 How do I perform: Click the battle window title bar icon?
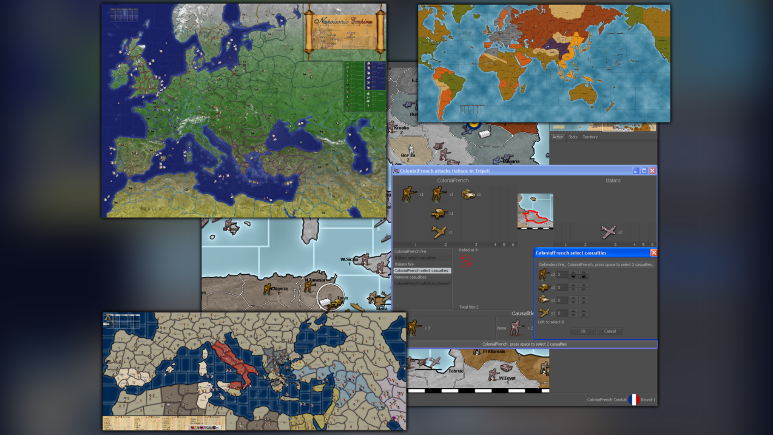[x=396, y=171]
